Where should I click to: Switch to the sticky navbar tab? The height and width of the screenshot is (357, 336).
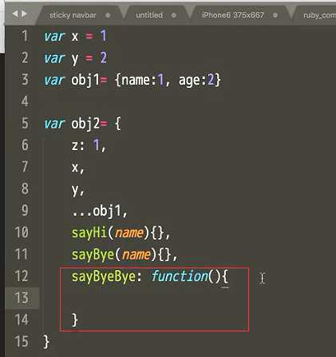click(x=73, y=15)
